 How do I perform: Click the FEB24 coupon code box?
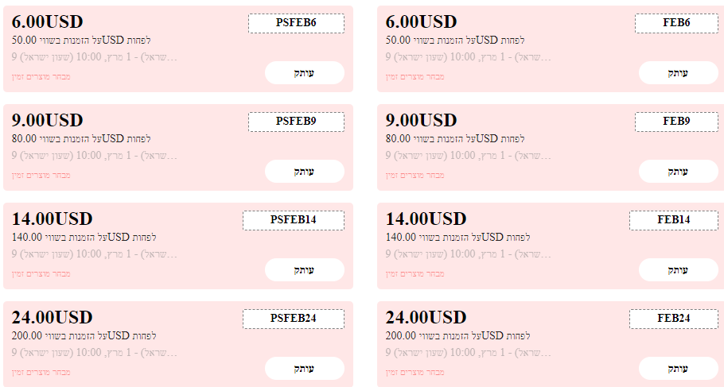673,319
